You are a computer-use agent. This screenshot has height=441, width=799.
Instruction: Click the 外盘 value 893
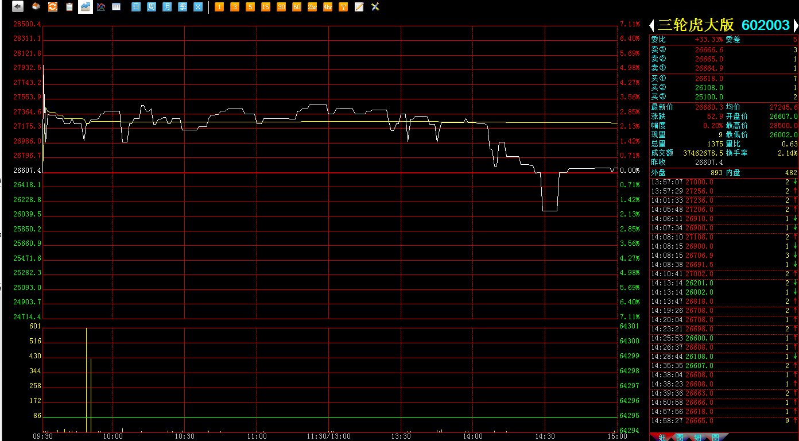point(716,173)
